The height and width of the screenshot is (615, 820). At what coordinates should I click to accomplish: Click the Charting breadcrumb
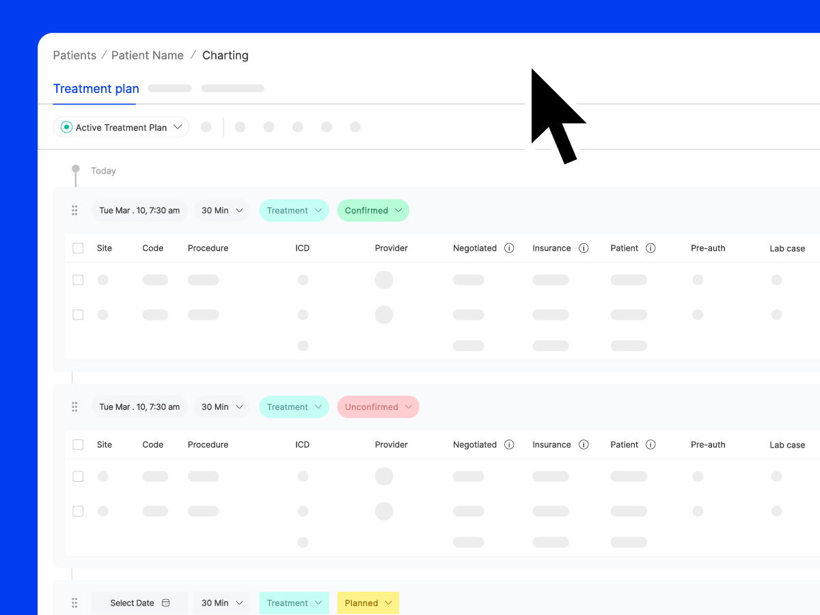[225, 55]
